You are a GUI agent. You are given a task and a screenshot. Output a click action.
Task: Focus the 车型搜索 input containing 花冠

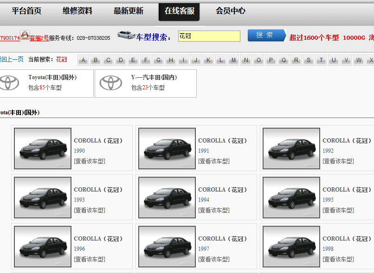click(x=209, y=36)
